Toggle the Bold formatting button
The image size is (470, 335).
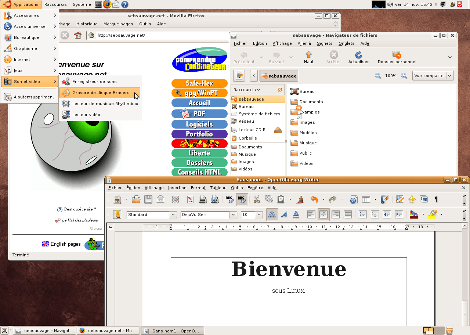pos(272,215)
